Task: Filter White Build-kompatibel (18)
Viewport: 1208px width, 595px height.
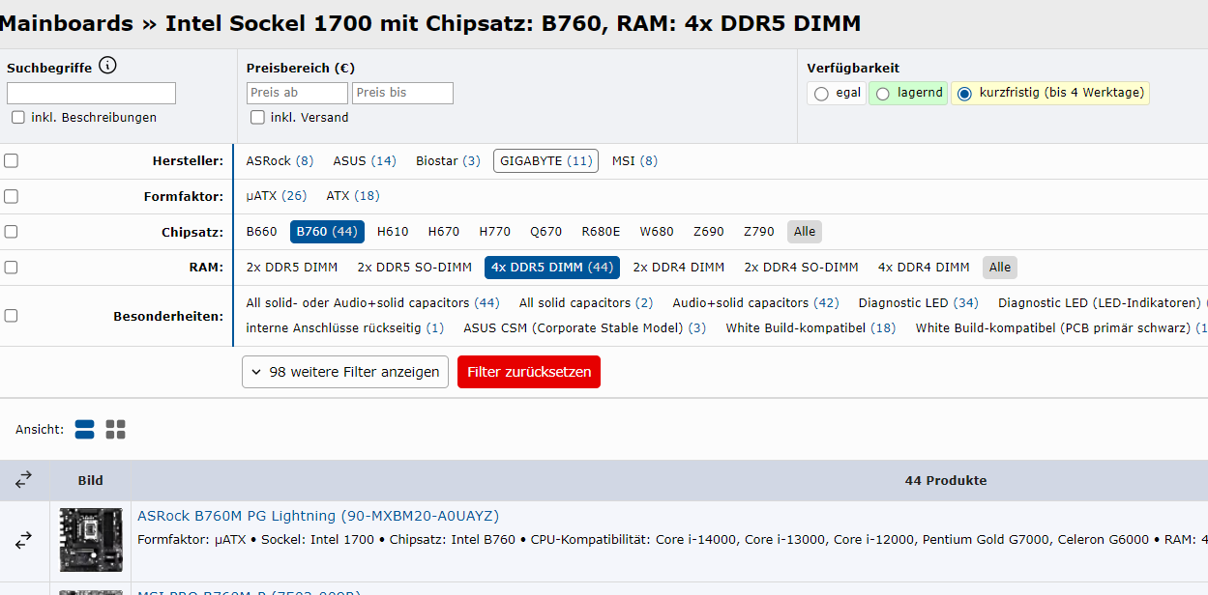Action: (811, 328)
